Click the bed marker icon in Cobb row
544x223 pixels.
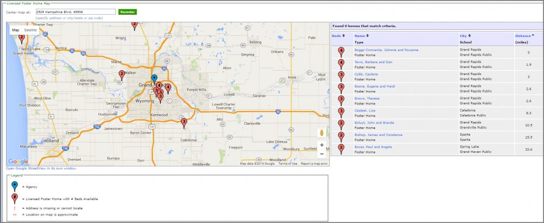[341, 76]
